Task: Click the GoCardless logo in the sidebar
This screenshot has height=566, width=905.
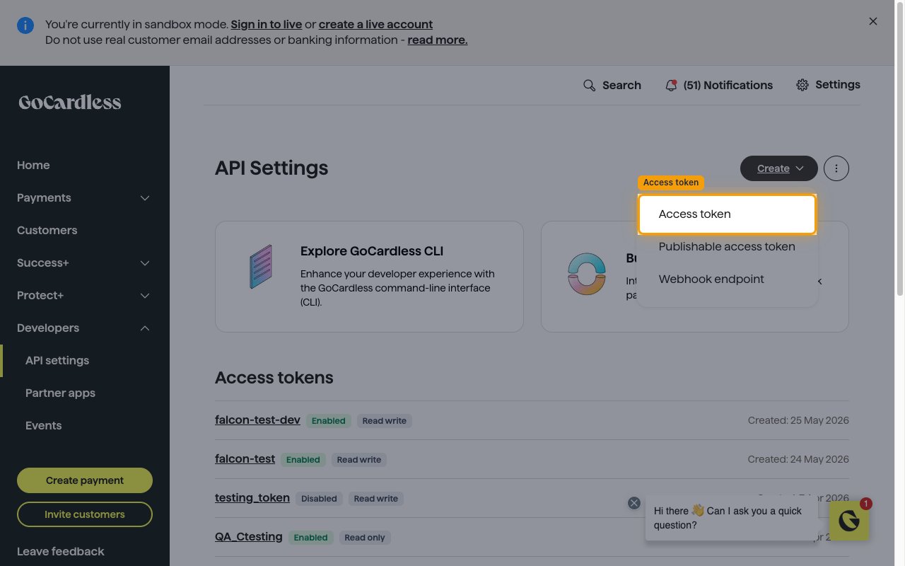Action: (69, 103)
